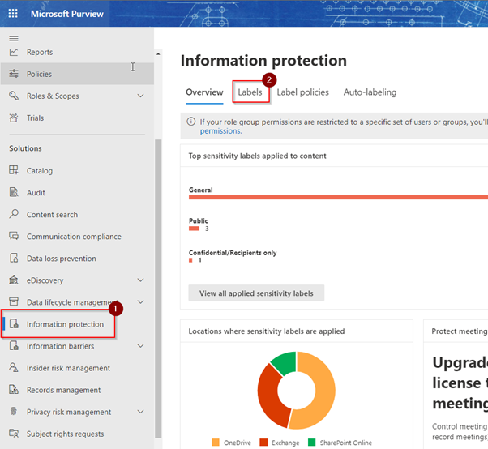The image size is (488, 449).
Task: Click the Content search magnifier icon
Action: pyautogui.click(x=13, y=215)
